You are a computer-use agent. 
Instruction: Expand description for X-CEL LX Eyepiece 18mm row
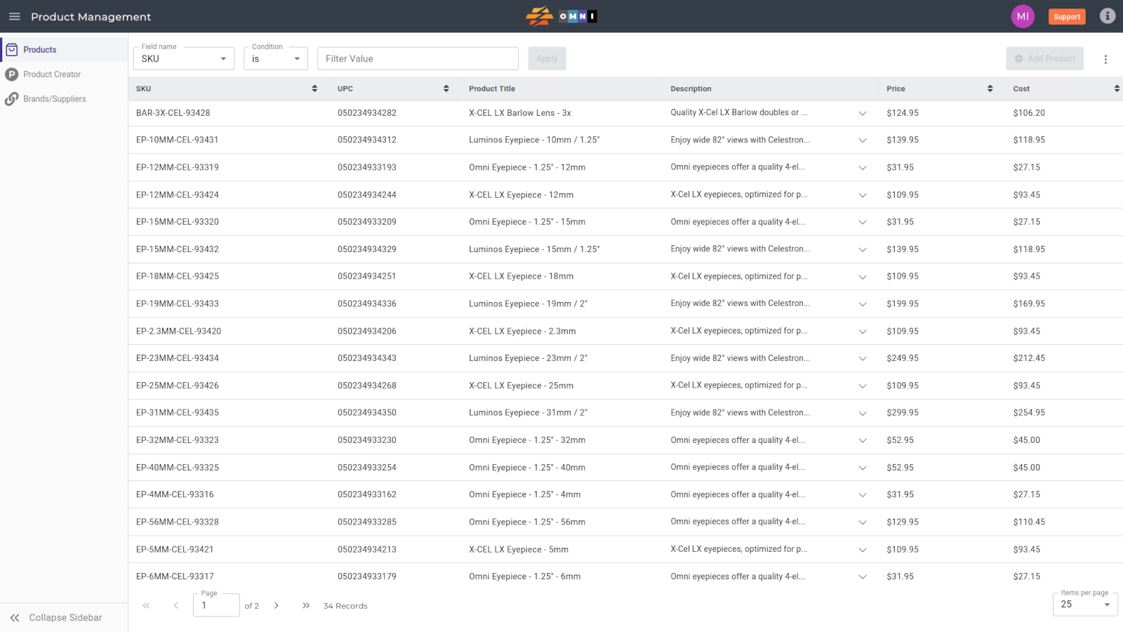click(x=863, y=277)
